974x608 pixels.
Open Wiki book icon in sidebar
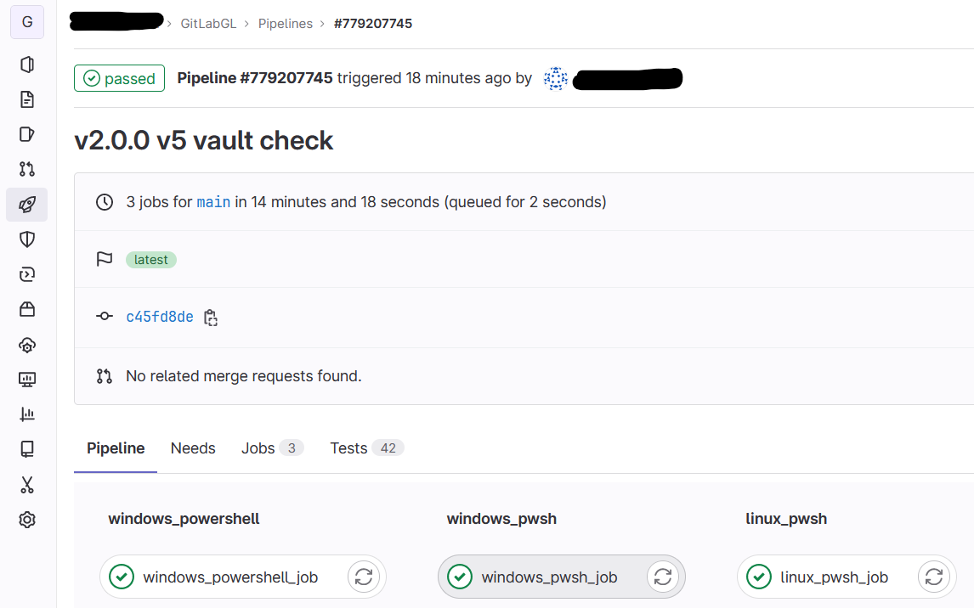(x=26, y=449)
